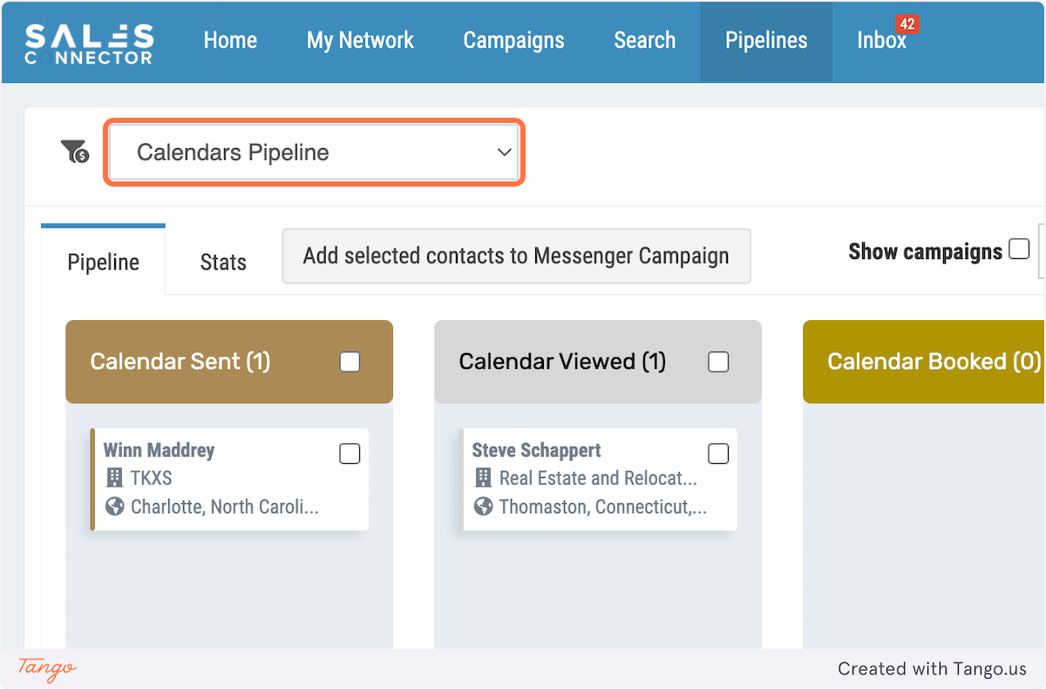
Task: Click the Sales Connector logo
Action: [x=89, y=42]
